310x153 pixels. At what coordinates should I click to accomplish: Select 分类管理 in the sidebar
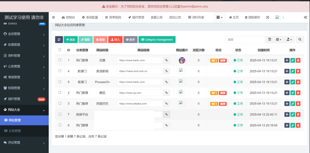24,131
